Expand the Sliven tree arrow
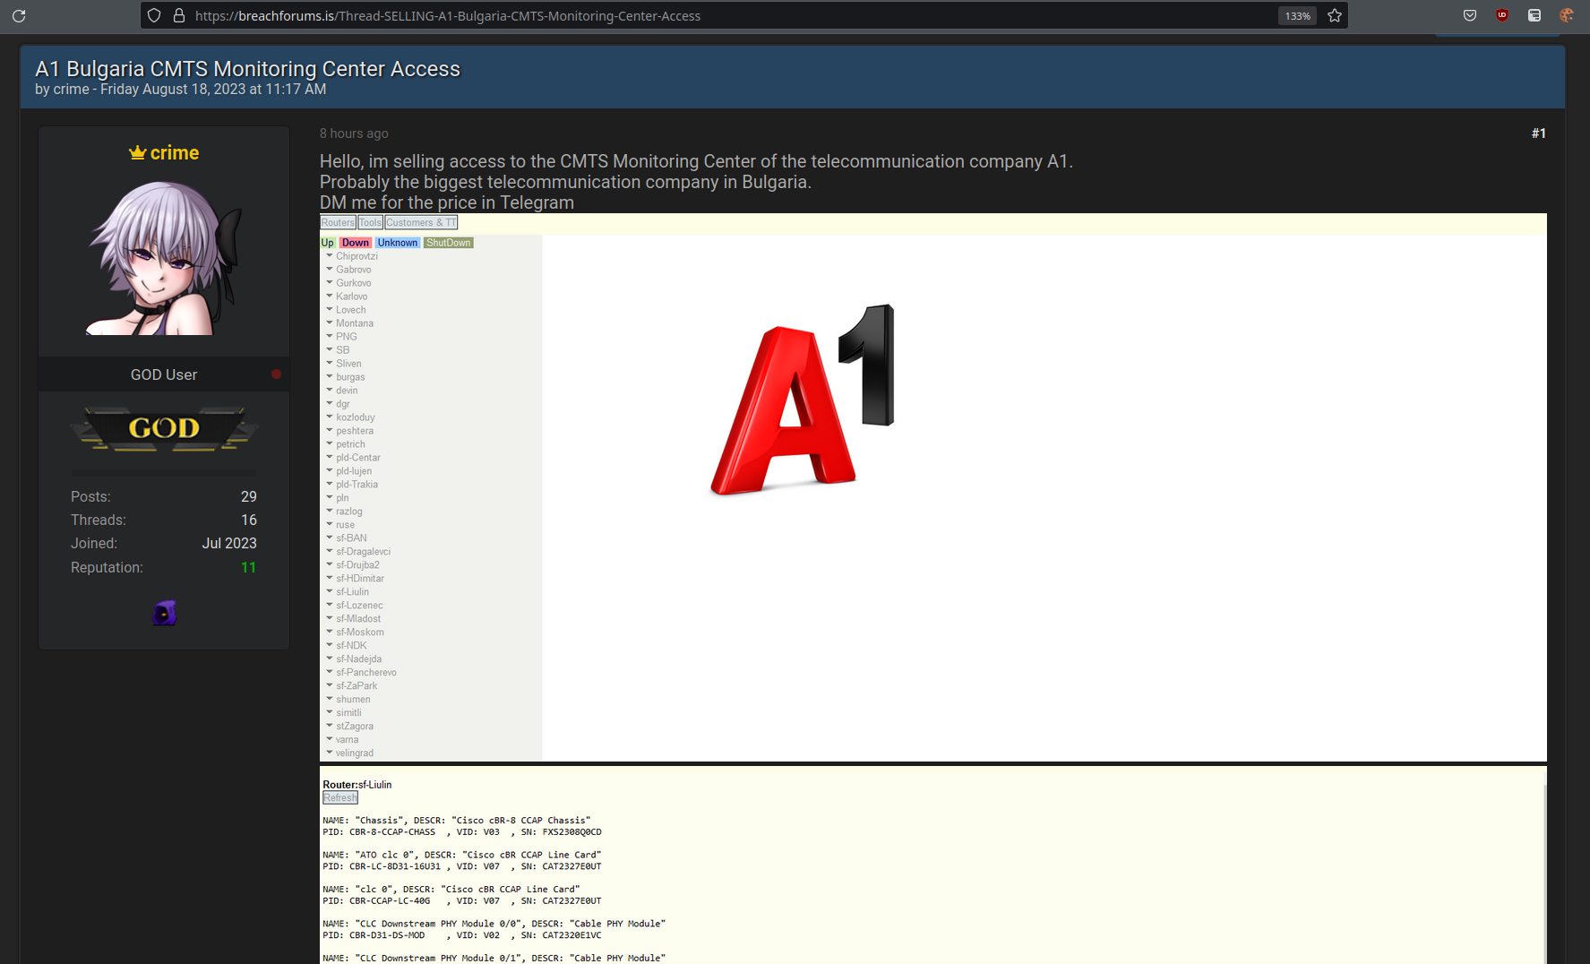The image size is (1590, 964). pos(329,363)
